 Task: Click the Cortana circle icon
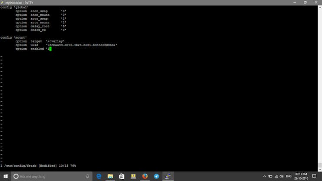(x=16, y=176)
